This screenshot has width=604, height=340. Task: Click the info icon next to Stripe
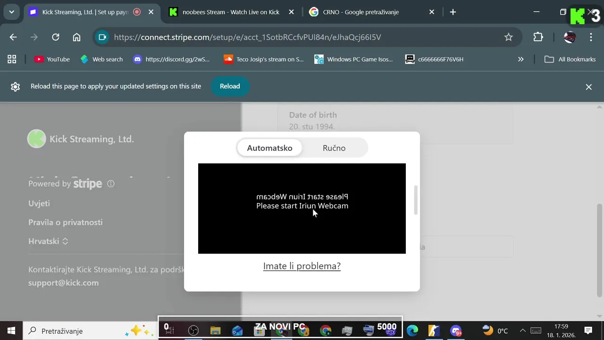[111, 184]
